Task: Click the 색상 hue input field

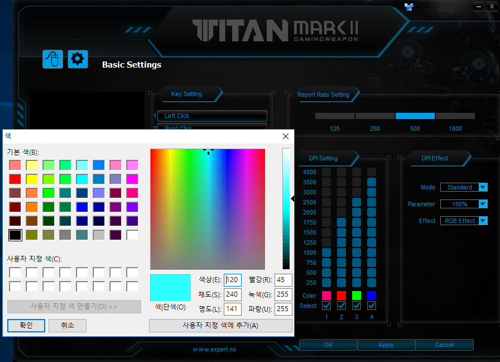Action: coord(233,280)
